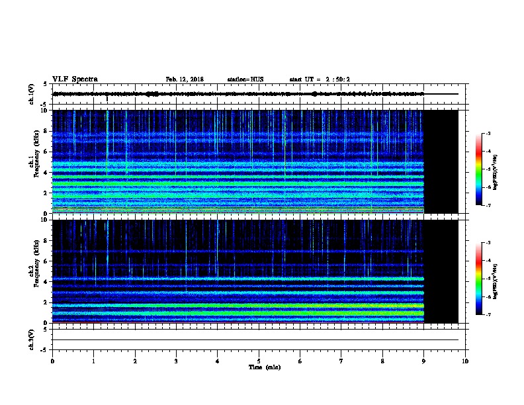This screenshot has height=405, width=524.
Task: Click the "9" tick on the time axis
Action: click(x=423, y=361)
